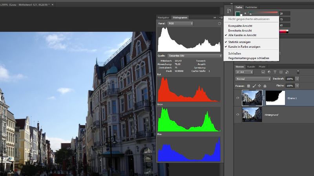Click the lock all padlock icon
Screen dimensions: 314x176
click(265, 85)
